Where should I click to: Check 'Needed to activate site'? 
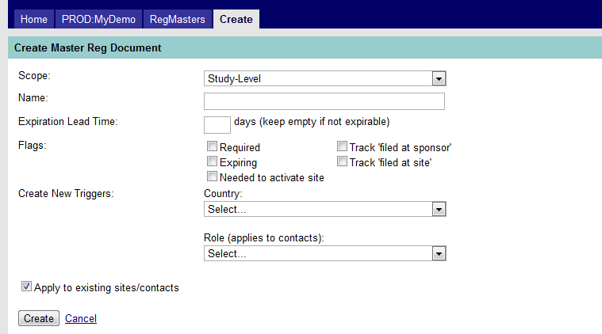click(212, 176)
